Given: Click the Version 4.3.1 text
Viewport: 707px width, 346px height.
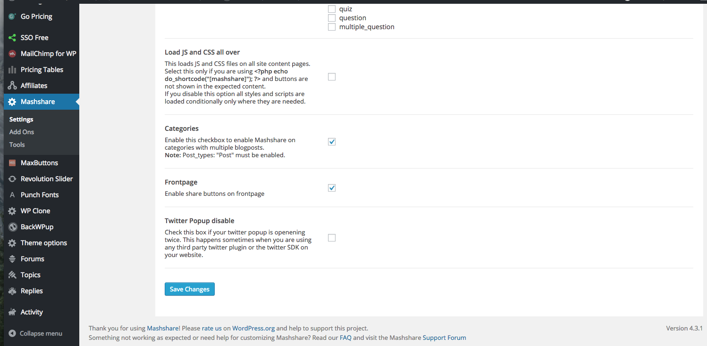Looking at the screenshot, I should 684,328.
